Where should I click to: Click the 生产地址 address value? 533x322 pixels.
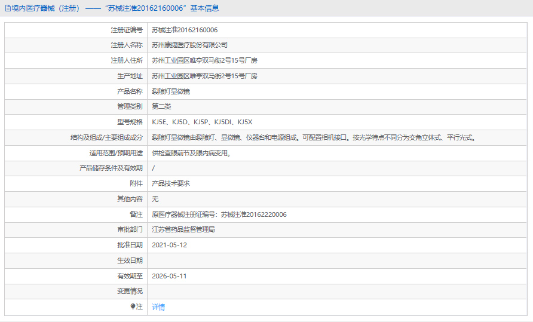click(204, 76)
